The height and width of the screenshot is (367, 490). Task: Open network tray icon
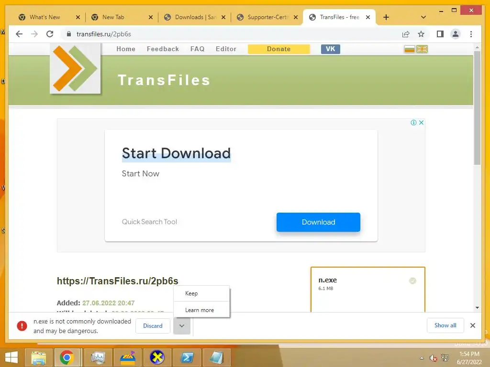(445, 358)
